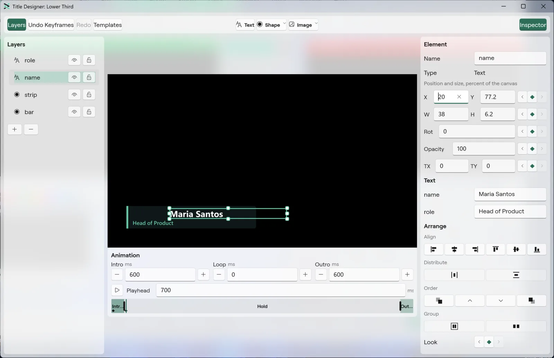Lock the role layer

(89, 60)
